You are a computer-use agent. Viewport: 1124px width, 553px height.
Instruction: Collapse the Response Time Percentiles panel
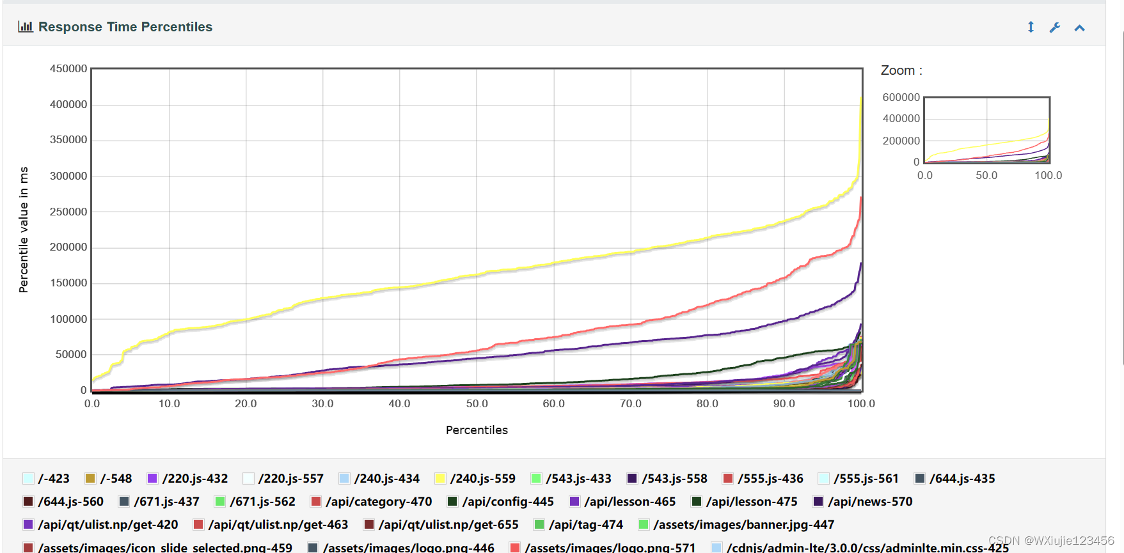[x=1079, y=27]
